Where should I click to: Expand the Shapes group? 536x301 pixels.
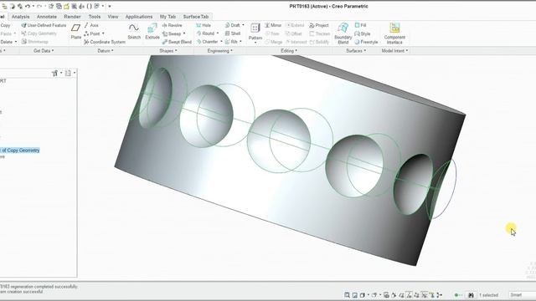(168, 50)
